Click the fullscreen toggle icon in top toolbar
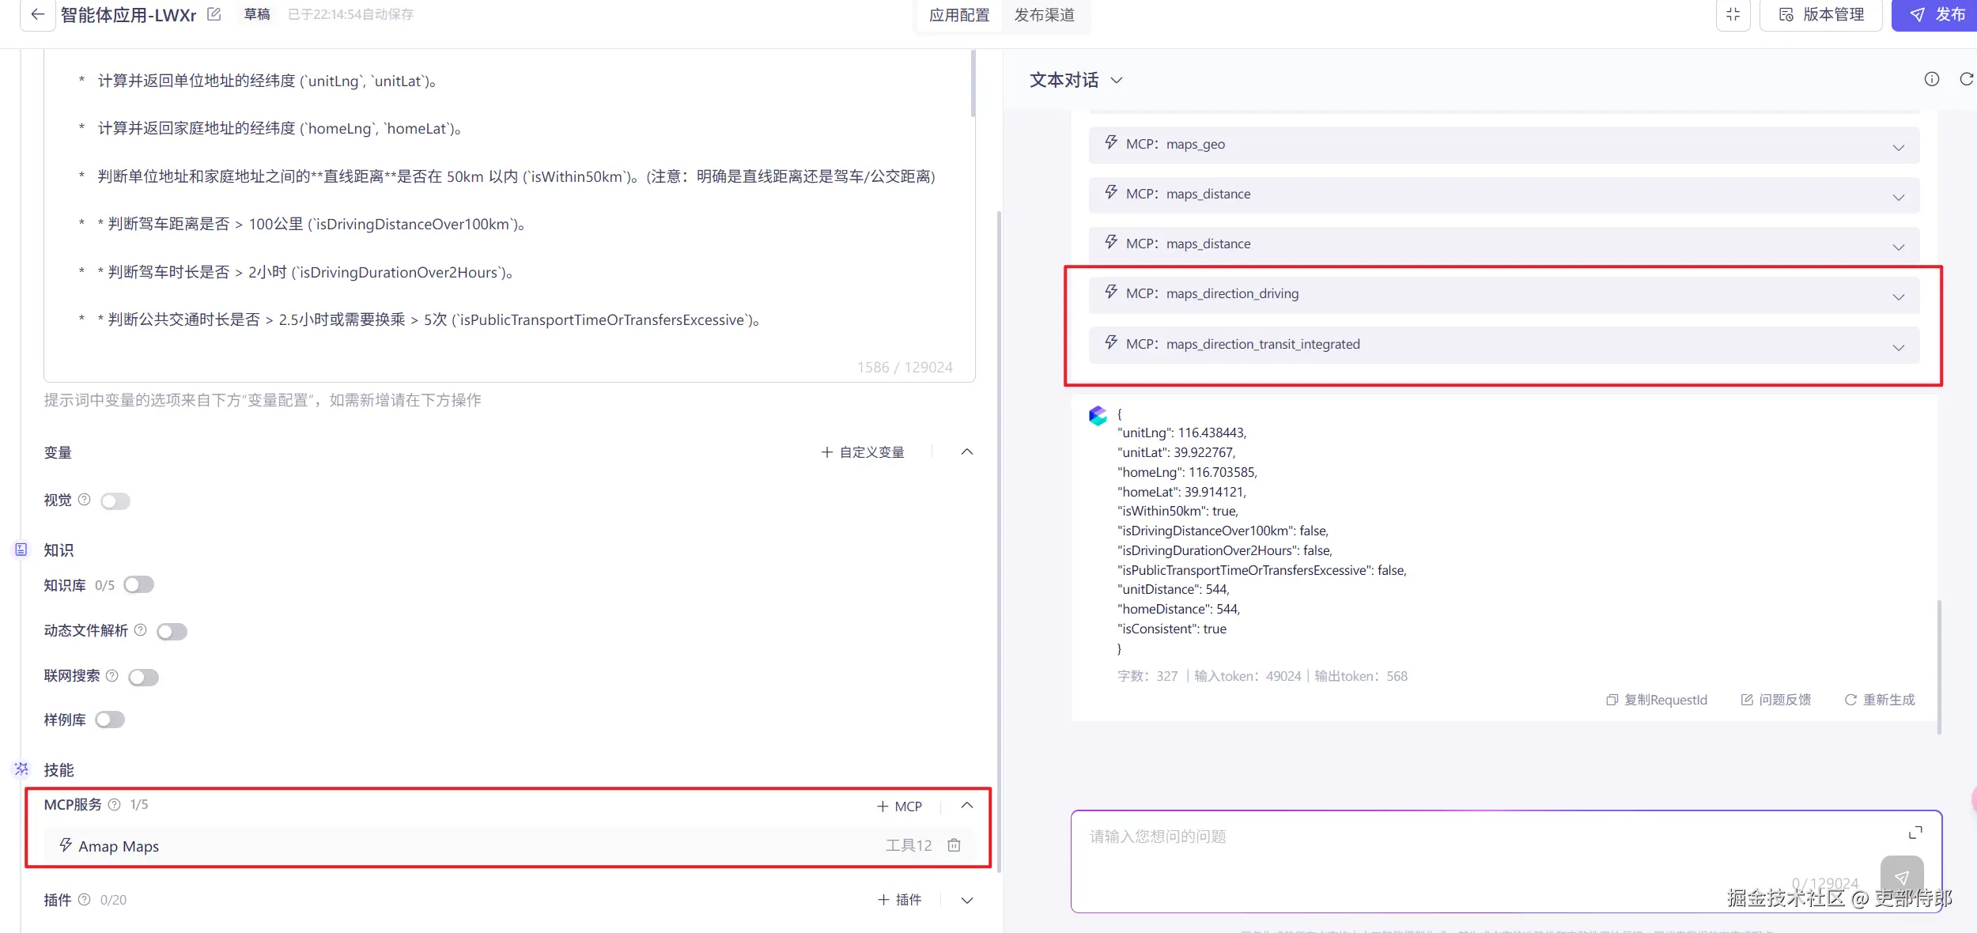The width and height of the screenshot is (1977, 933). pyautogui.click(x=1733, y=14)
